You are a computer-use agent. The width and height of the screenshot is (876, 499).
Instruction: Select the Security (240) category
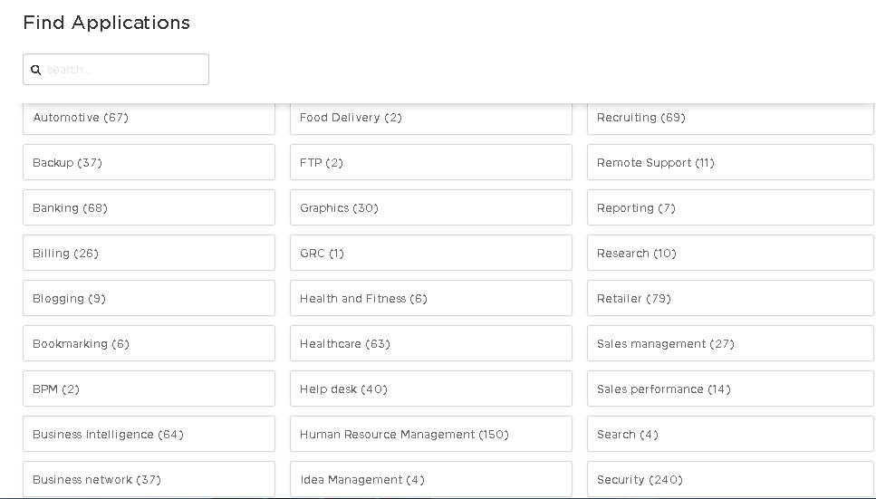point(729,480)
